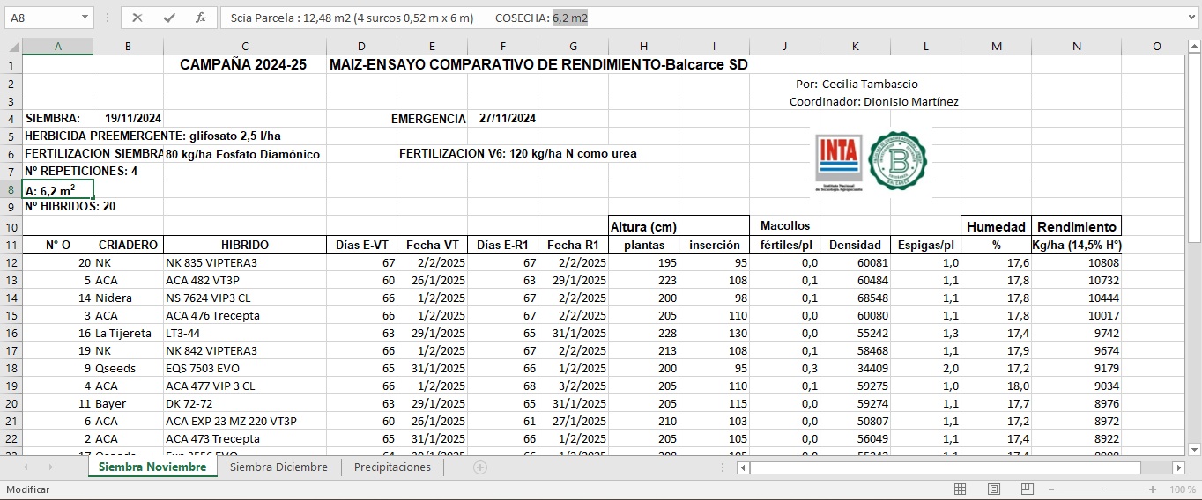This screenshot has width=1202, height=500.
Task: Switch to Page Break Preview view
Action: pyautogui.click(x=1027, y=489)
